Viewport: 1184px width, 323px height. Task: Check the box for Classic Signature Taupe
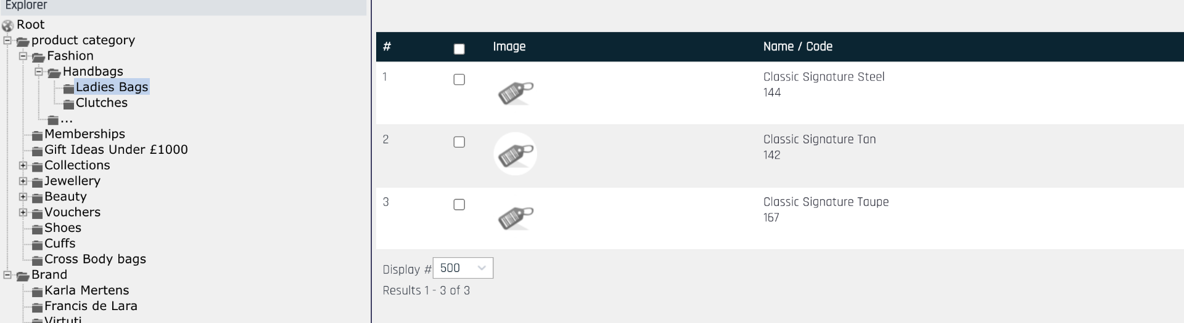(459, 204)
